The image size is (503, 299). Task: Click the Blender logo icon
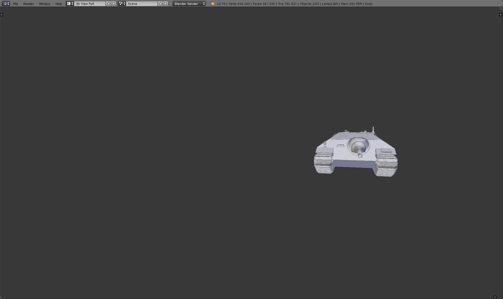pyautogui.click(x=213, y=4)
